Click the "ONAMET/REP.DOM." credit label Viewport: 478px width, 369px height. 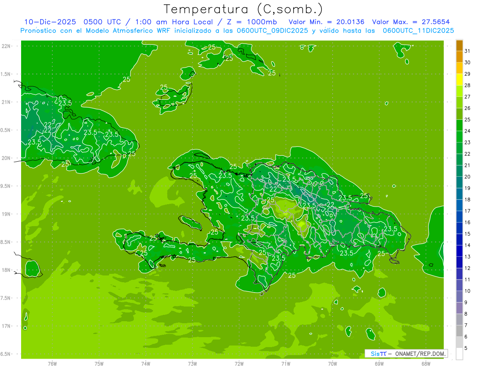421,353
